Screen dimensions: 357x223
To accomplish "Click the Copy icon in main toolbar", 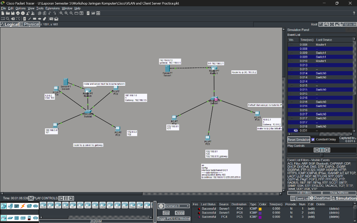I will point(39,13).
